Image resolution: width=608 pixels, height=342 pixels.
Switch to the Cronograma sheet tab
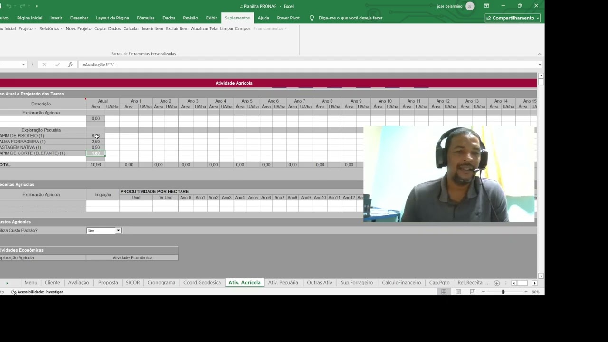click(x=161, y=283)
